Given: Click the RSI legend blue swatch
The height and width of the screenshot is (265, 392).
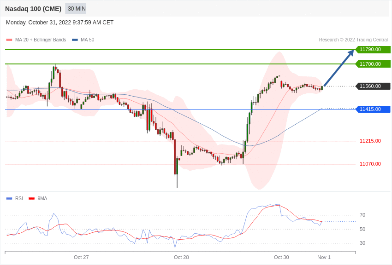Looking at the screenshot, I should [9, 199].
